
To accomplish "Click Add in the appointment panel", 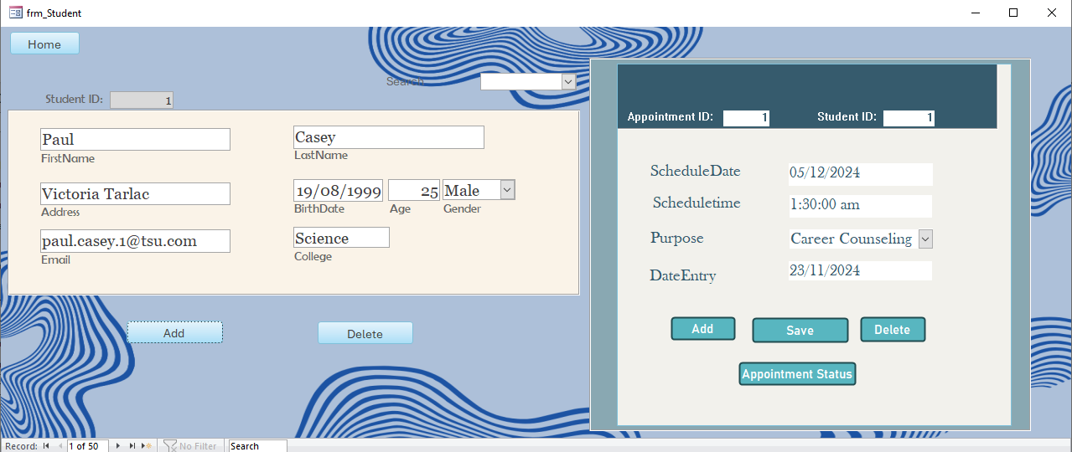I will point(702,329).
